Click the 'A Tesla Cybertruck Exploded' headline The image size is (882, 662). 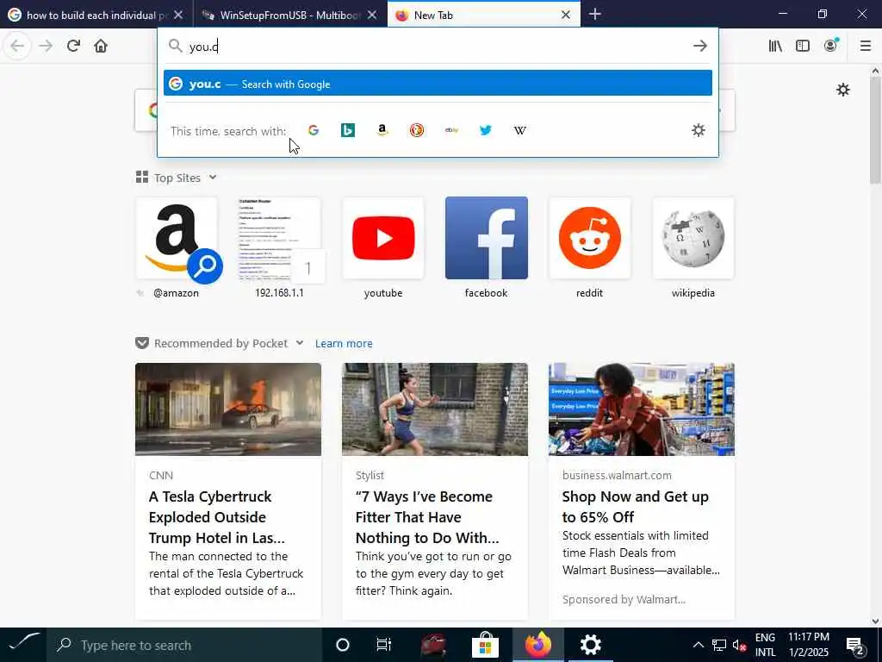(217, 517)
